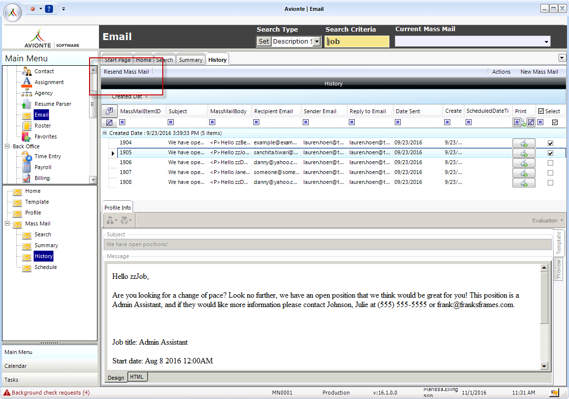Image resolution: width=569 pixels, height=399 pixels.
Task: Toggle the Select column header checkbox
Action: coord(541,111)
